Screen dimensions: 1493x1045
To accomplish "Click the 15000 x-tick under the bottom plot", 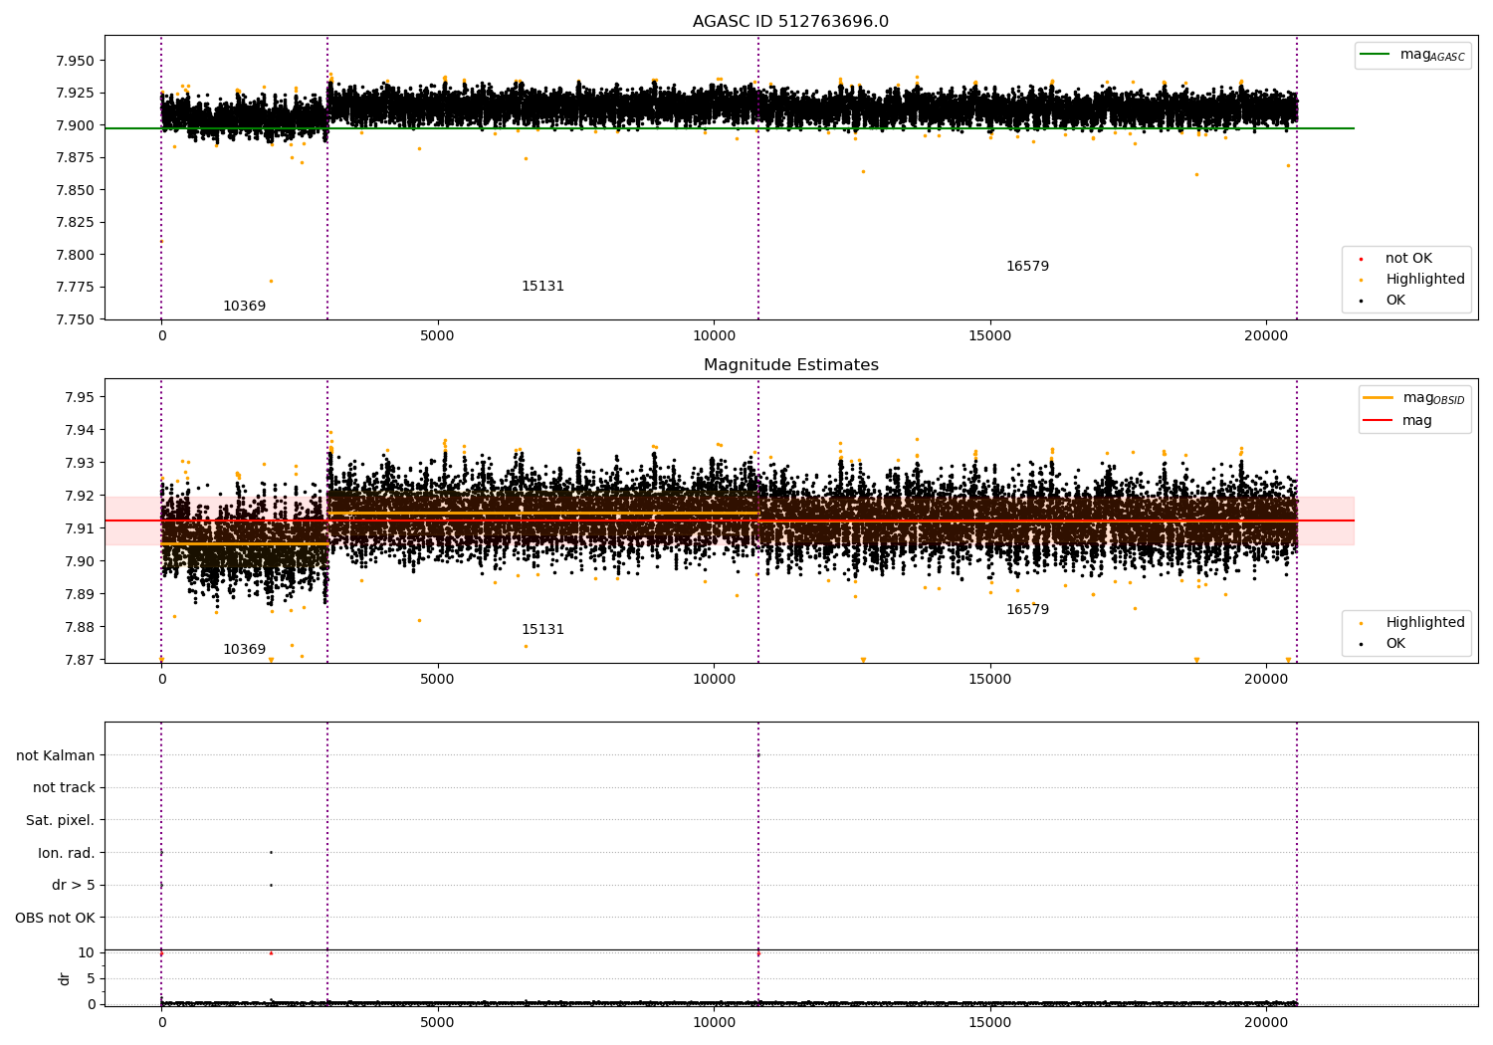I will coord(990,1022).
